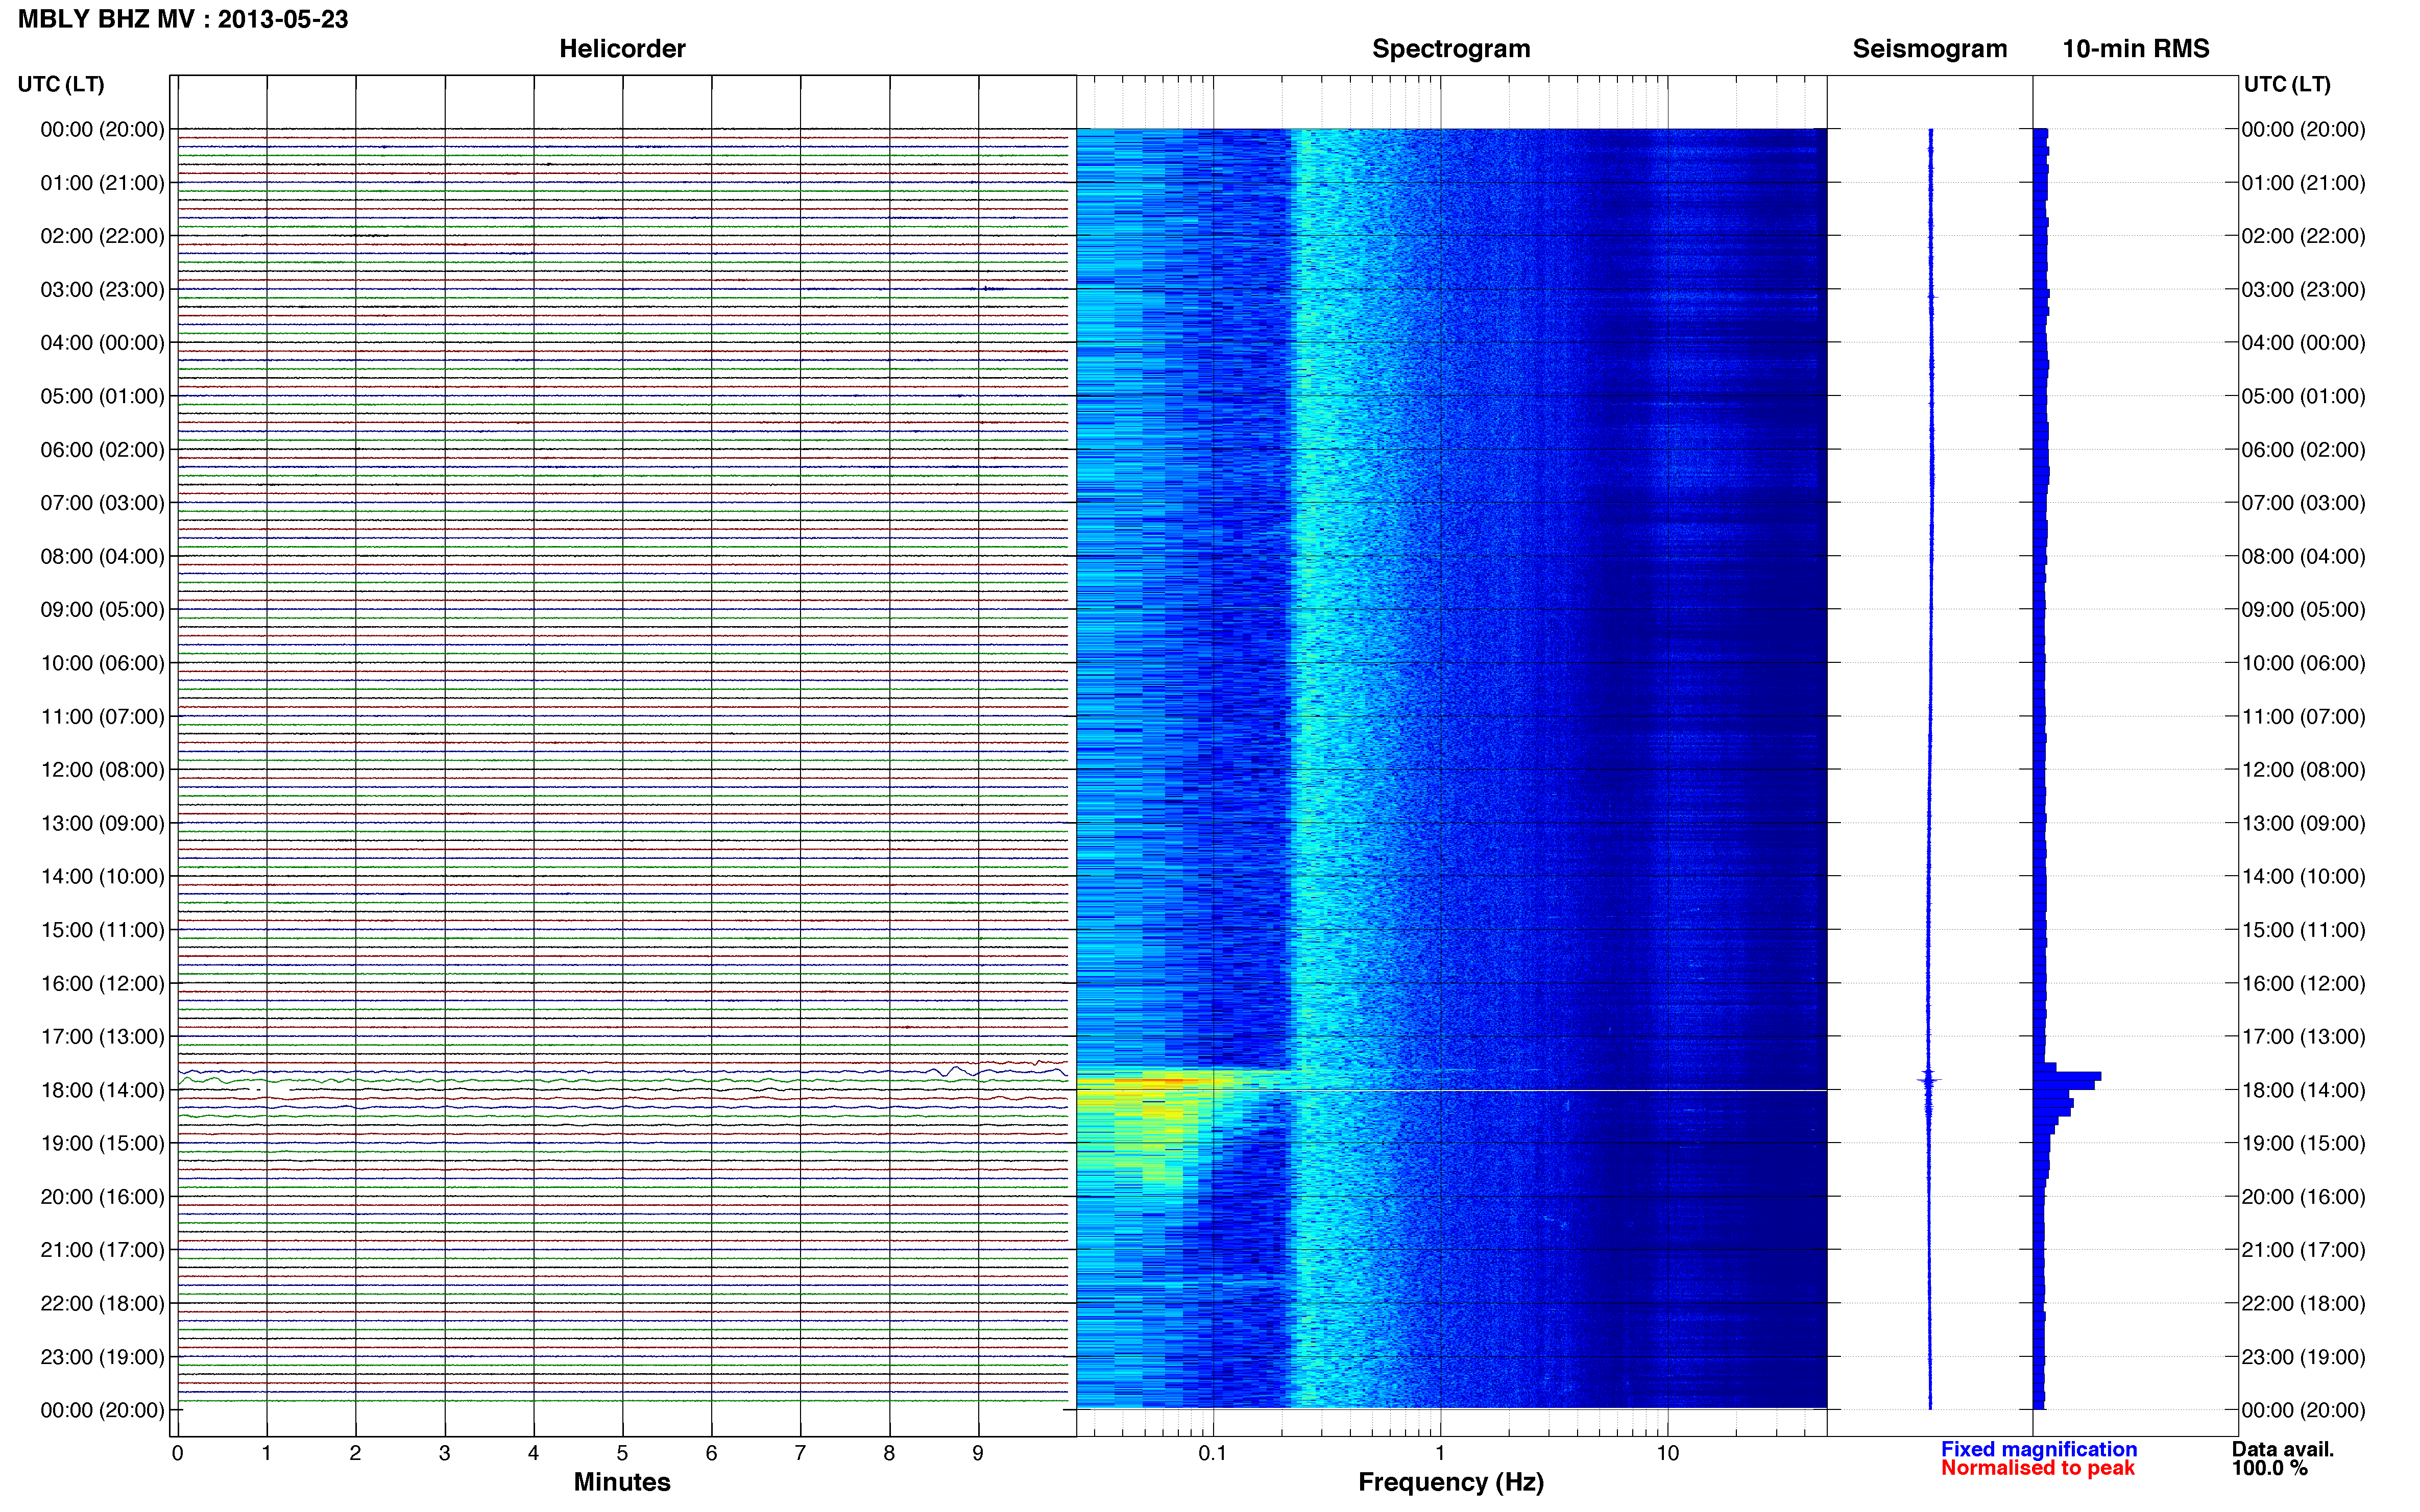Select the "Minutes" axis label
The height and width of the screenshot is (1512, 2420).
coord(621,1482)
